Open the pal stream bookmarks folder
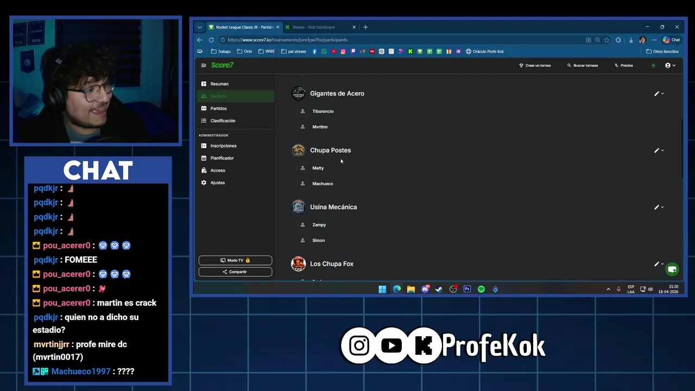 point(294,52)
